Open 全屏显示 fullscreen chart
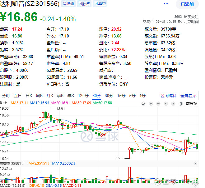Screen dimensions: 205x188 (189, 96)
